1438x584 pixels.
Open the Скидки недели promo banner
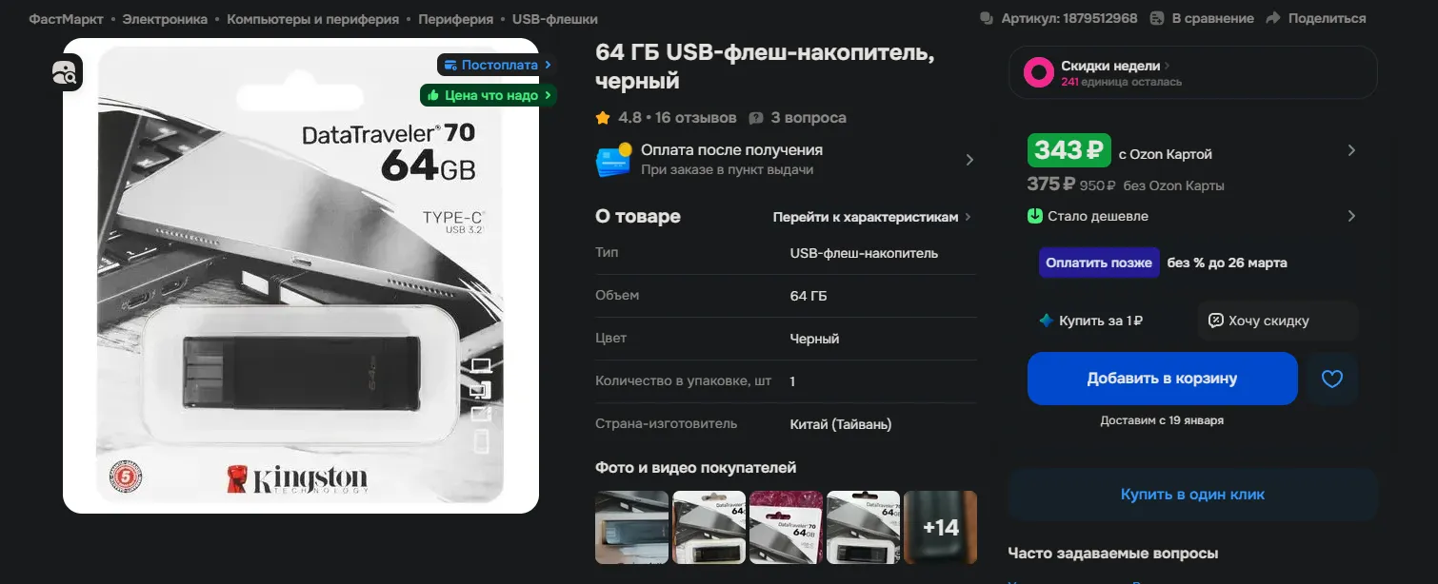tap(1193, 72)
